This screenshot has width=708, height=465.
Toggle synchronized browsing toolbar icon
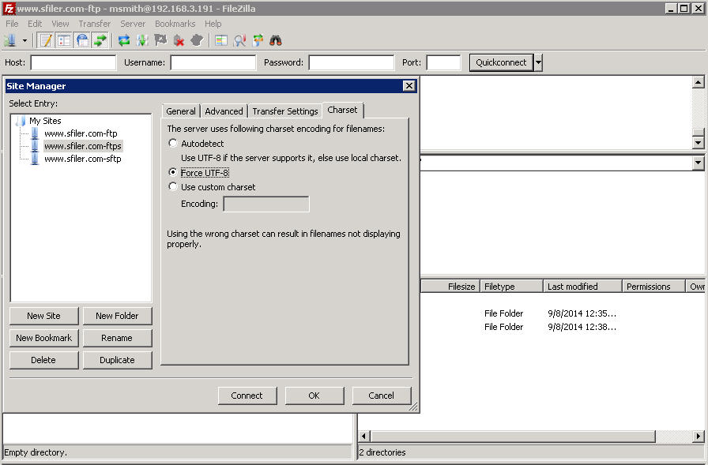(258, 40)
